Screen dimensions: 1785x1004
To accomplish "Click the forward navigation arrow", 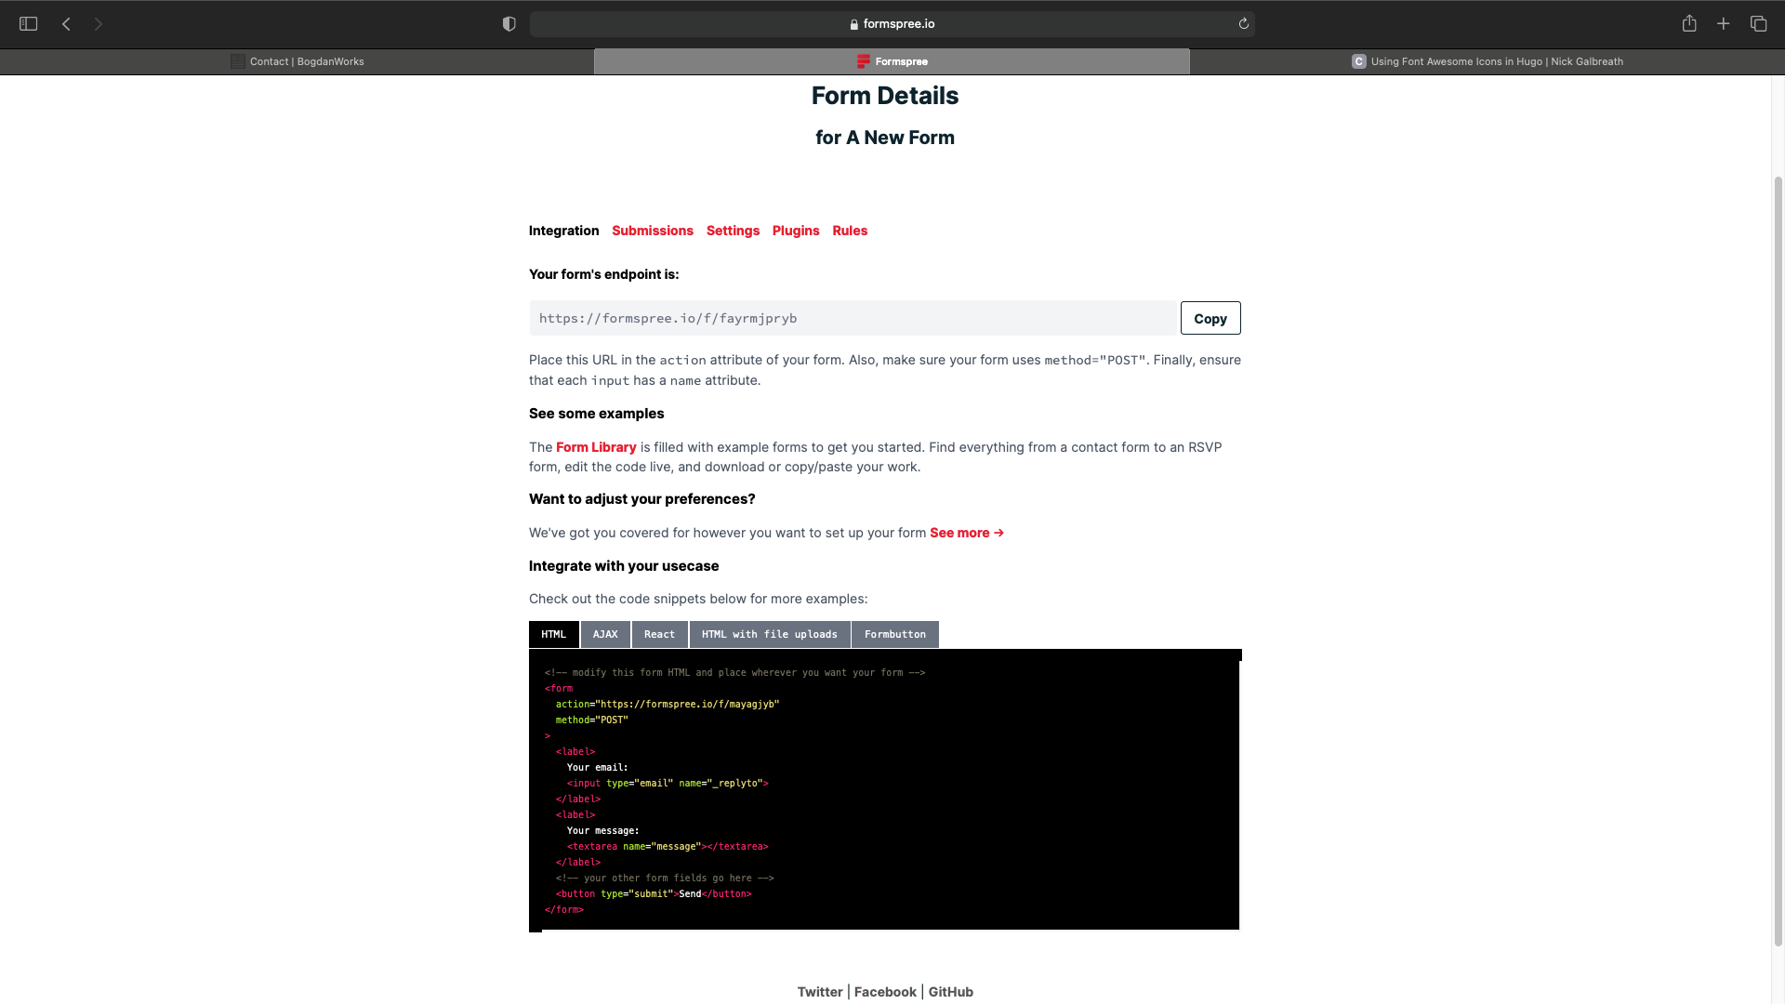I will click(98, 24).
